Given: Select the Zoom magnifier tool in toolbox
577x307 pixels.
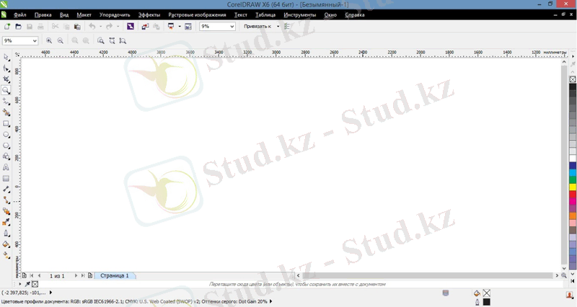Looking at the screenshot, I should (6, 90).
